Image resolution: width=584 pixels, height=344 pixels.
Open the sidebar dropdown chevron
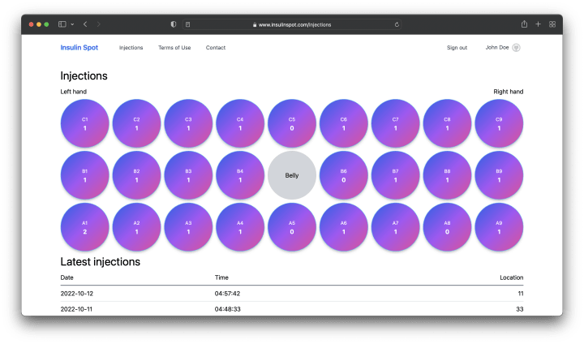click(72, 24)
